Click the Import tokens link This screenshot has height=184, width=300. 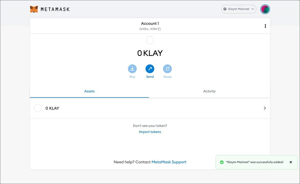(150, 132)
